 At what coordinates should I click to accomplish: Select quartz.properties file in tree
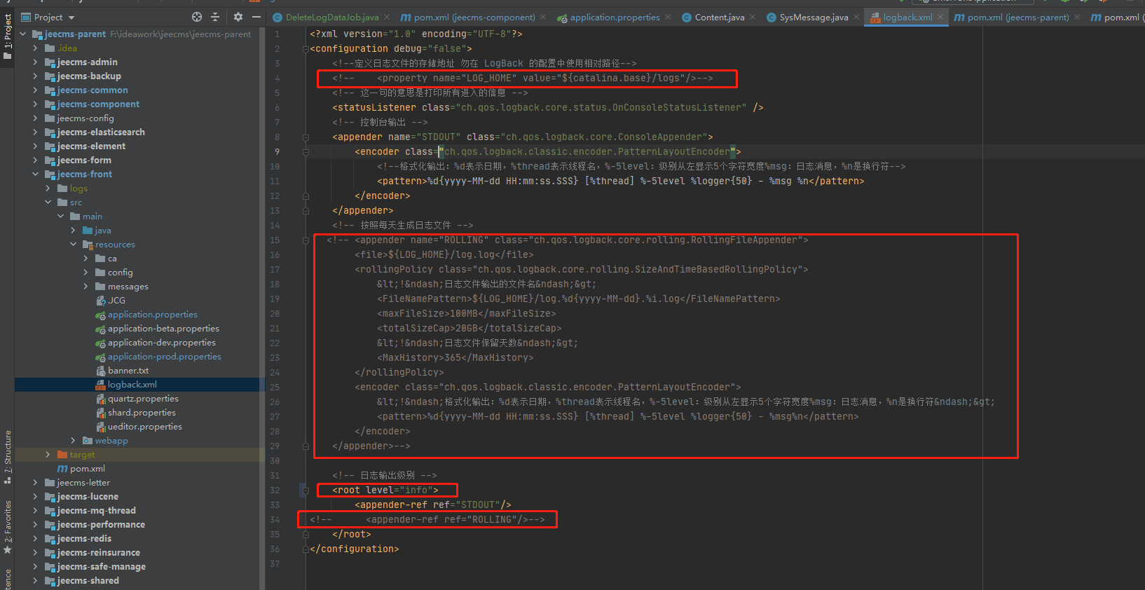[143, 399]
